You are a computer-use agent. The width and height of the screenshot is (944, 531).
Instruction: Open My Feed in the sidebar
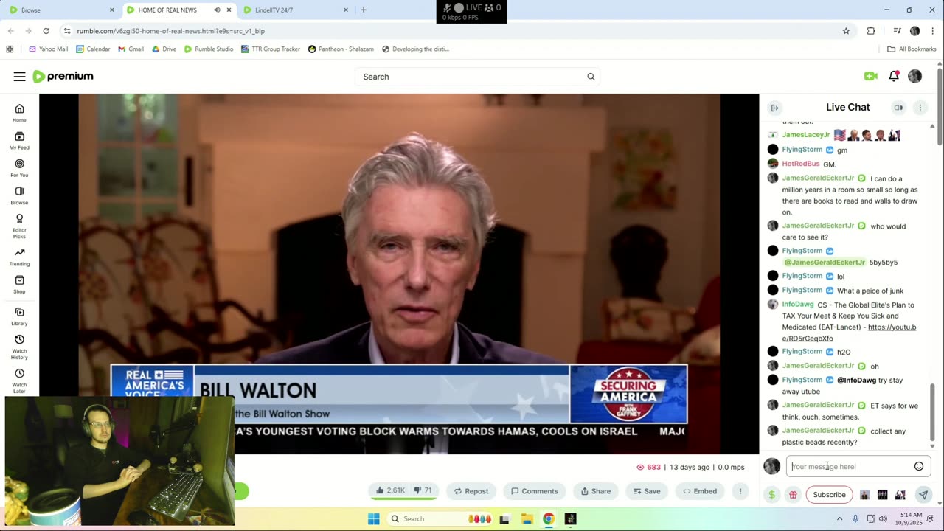[19, 141]
